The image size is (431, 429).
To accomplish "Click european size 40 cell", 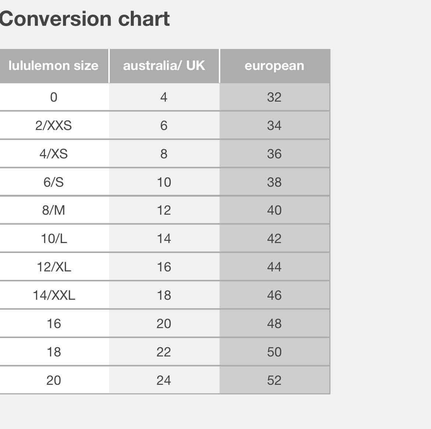I will pos(274,210).
